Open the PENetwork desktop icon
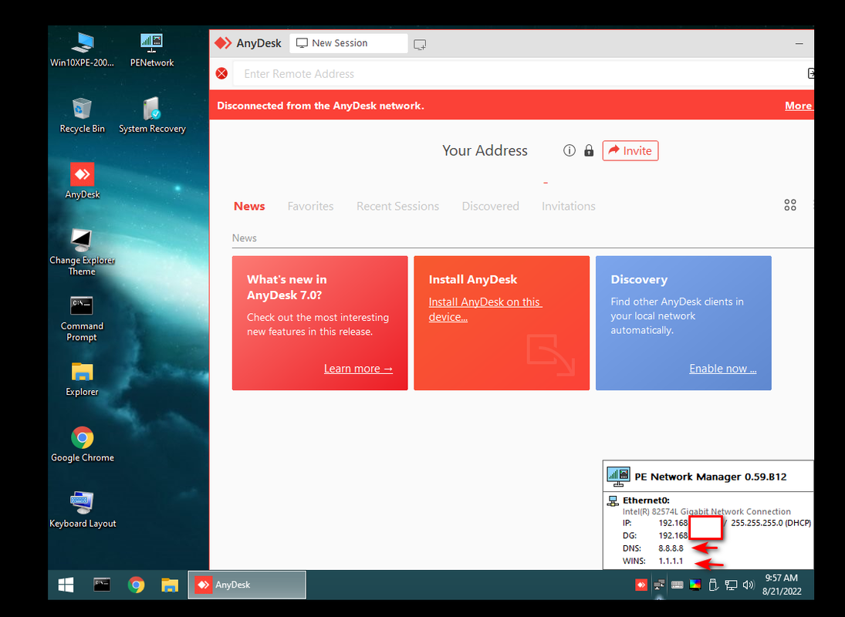 pos(152,50)
